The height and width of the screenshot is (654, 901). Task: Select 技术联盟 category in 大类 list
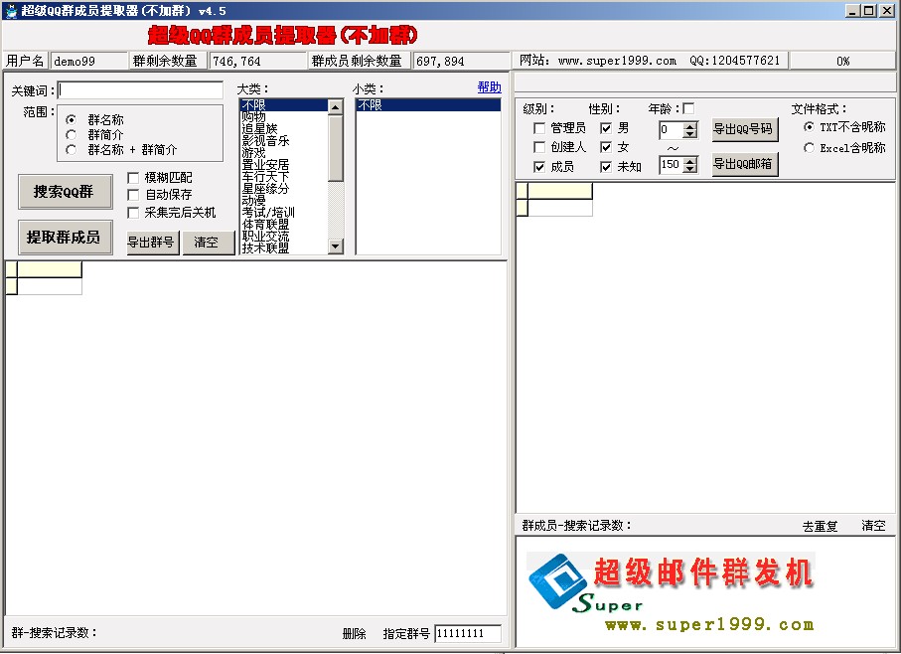(284, 248)
